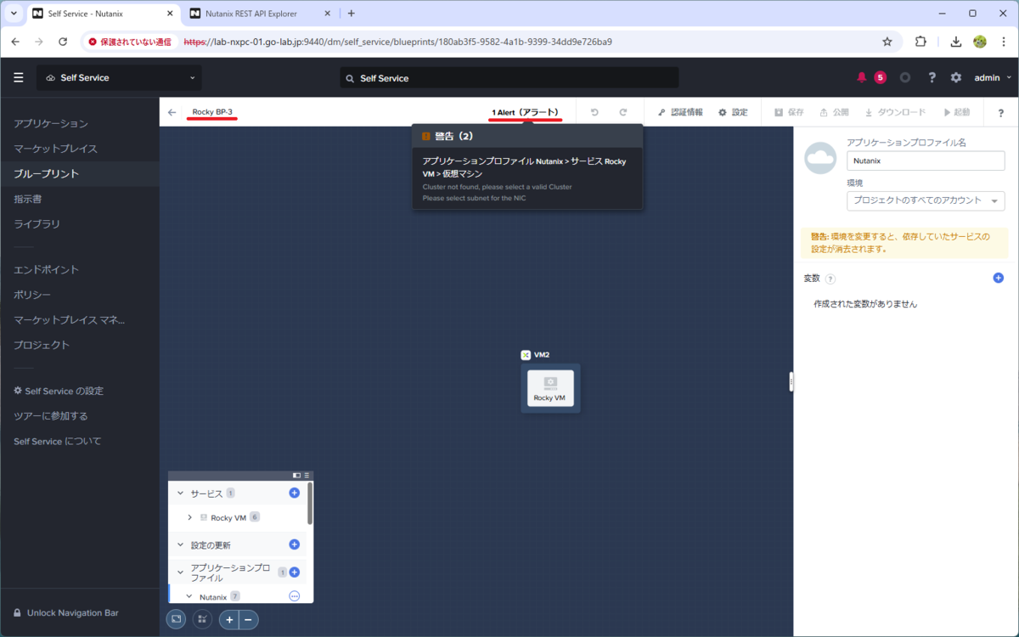Select ブループリント in the sidebar
1019x637 pixels.
[47, 174]
